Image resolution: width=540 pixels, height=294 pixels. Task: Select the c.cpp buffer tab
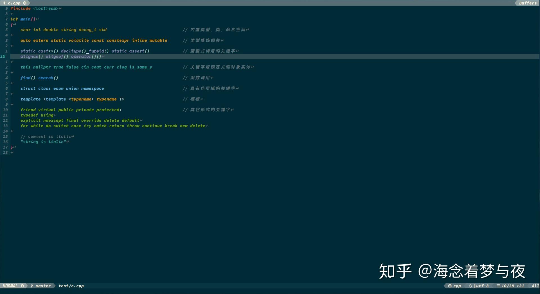click(x=15, y=3)
